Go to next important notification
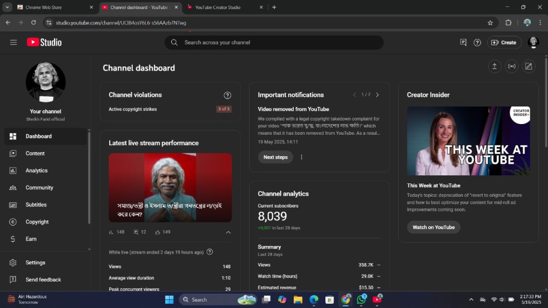 pos(377,95)
